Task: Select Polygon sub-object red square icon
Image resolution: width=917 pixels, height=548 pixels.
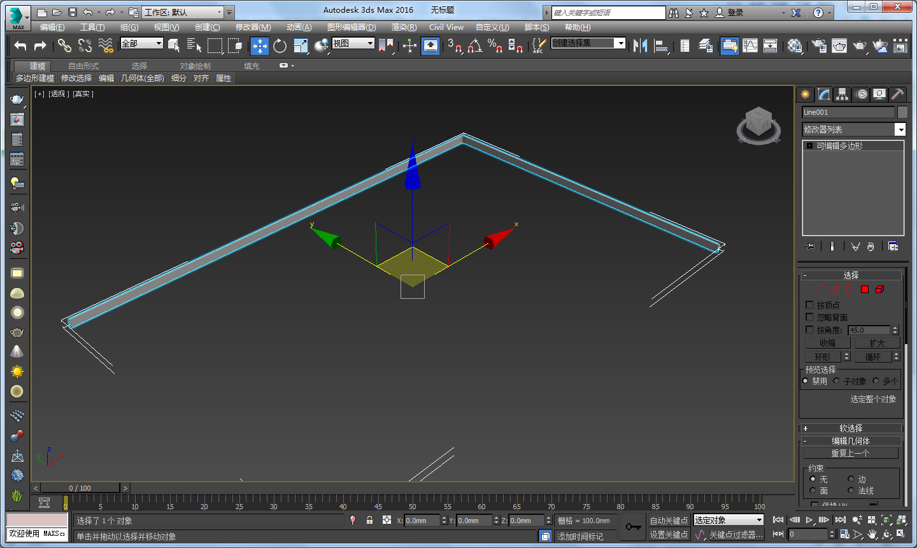Action: pyautogui.click(x=865, y=289)
